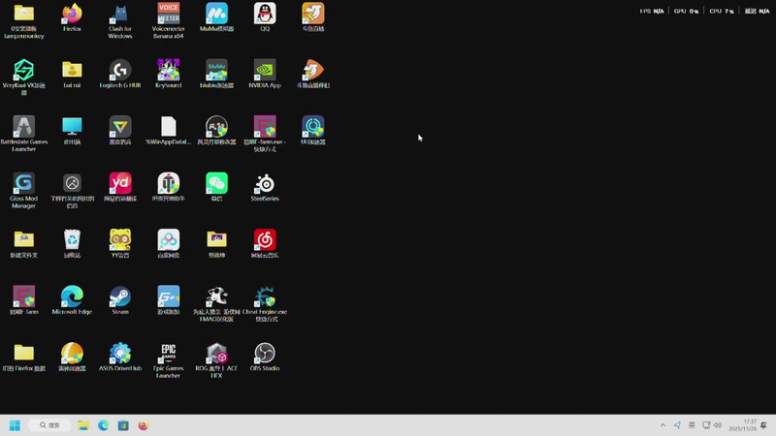Open the Baidu Netdisk cloud icon
776x436 pixels.
[168, 244]
